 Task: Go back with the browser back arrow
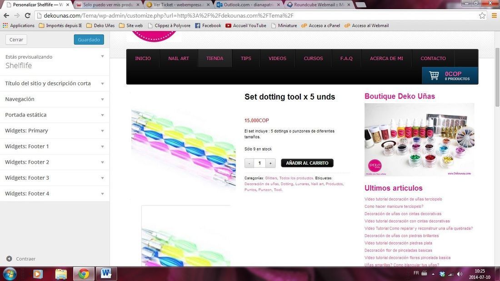coord(6,15)
